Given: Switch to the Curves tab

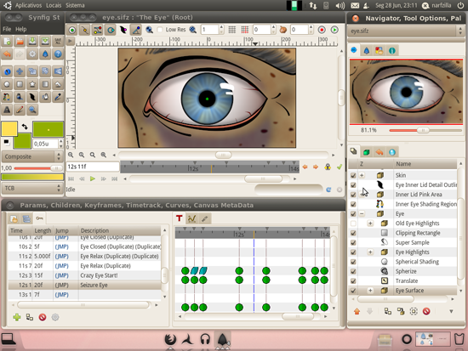Looking at the screenshot, I should point(191,218).
